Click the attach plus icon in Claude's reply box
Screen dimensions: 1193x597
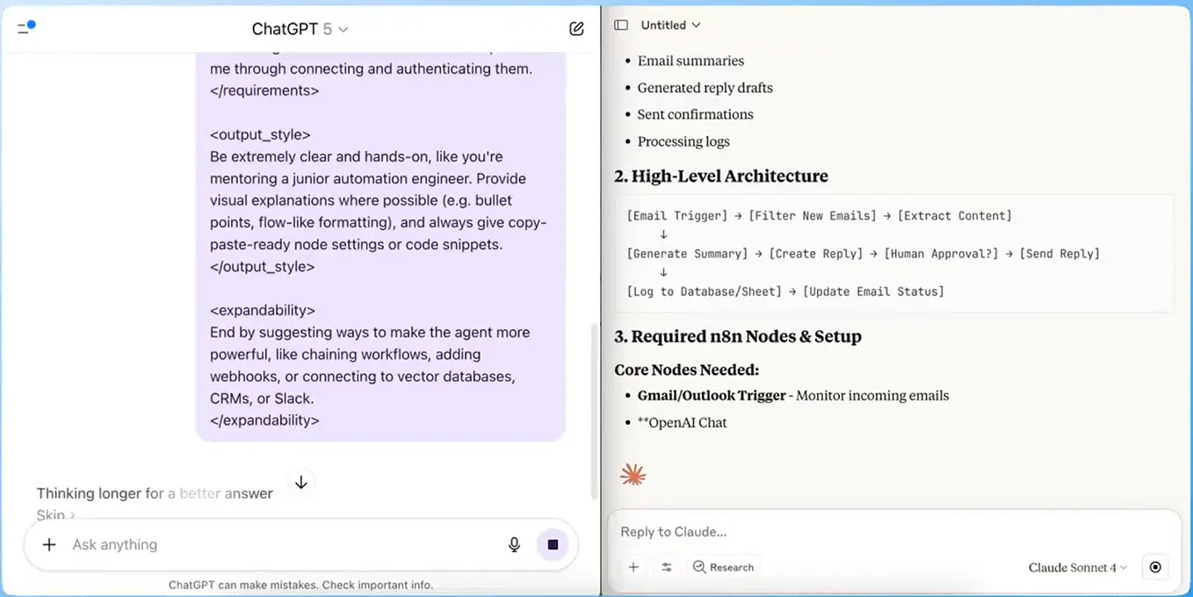[633, 567]
